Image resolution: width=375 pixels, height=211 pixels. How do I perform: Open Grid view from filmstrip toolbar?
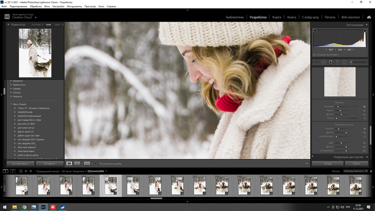(x=21, y=171)
